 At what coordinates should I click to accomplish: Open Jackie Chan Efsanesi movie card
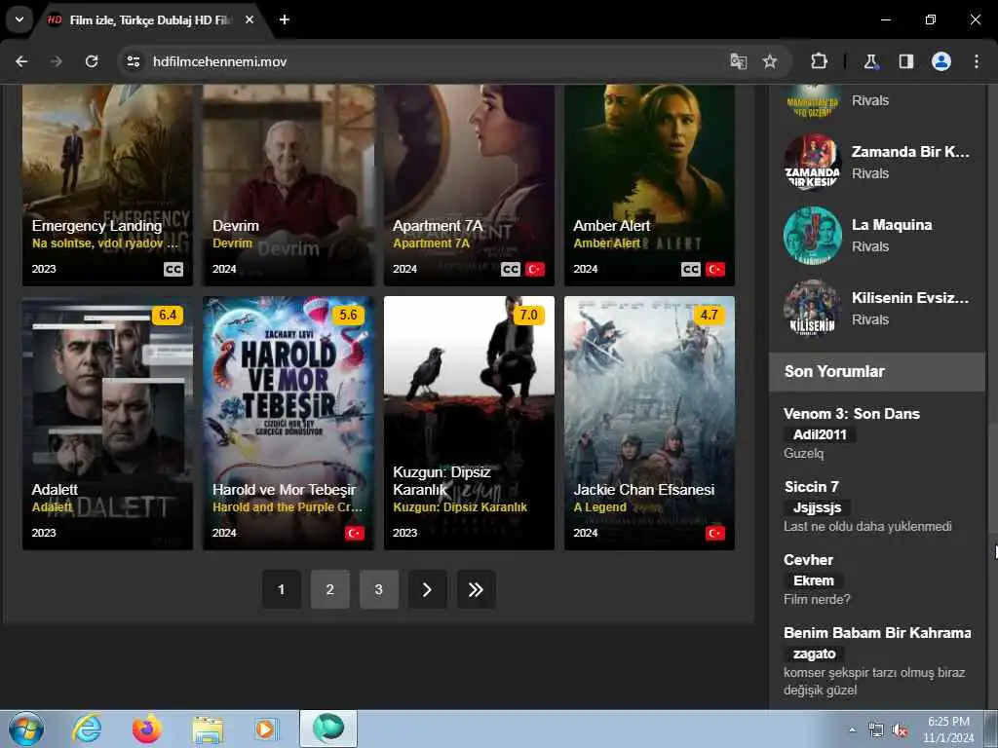point(649,423)
